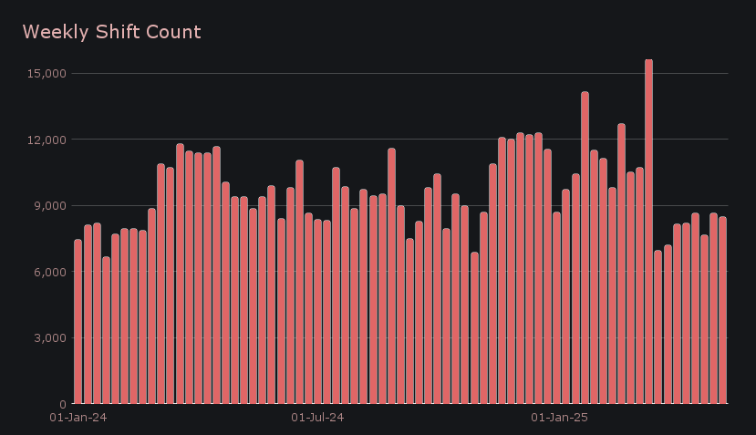Click the 01-Jul-24 x-axis date label
Image resolution: width=756 pixels, height=435 pixels.
(x=317, y=419)
